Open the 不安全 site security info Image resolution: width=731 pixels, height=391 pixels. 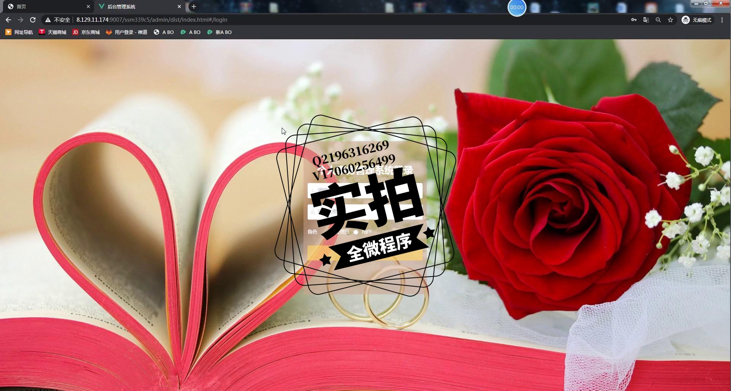[x=58, y=20]
